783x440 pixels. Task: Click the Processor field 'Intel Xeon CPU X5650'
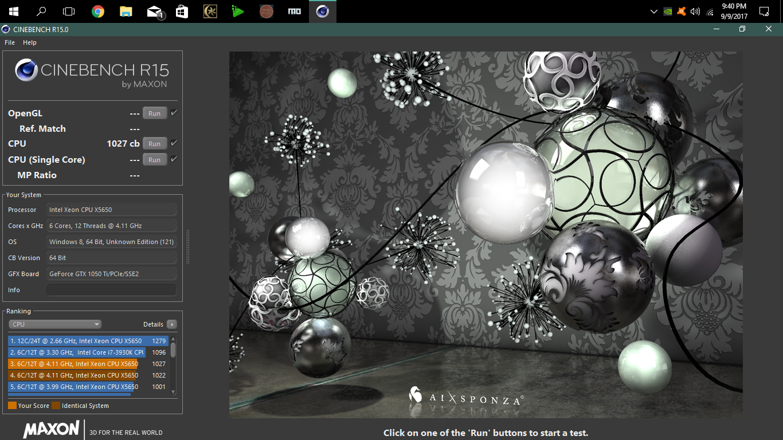111,210
